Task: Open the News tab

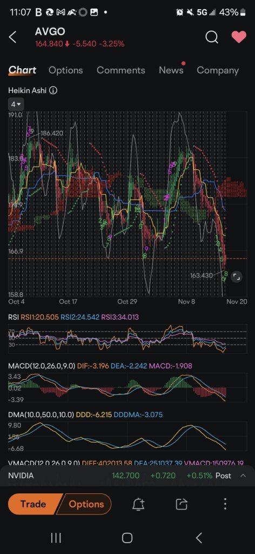Action: 171,70
